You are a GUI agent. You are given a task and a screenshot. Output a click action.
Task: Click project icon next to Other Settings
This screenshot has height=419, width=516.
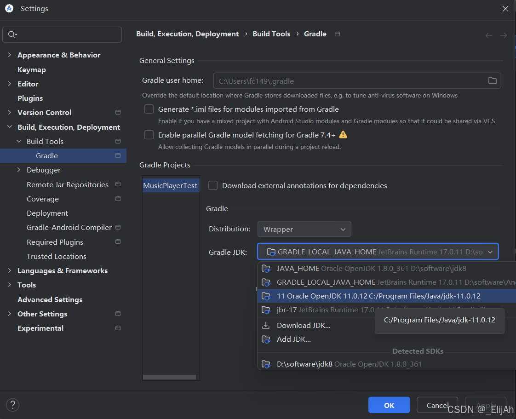(x=118, y=314)
